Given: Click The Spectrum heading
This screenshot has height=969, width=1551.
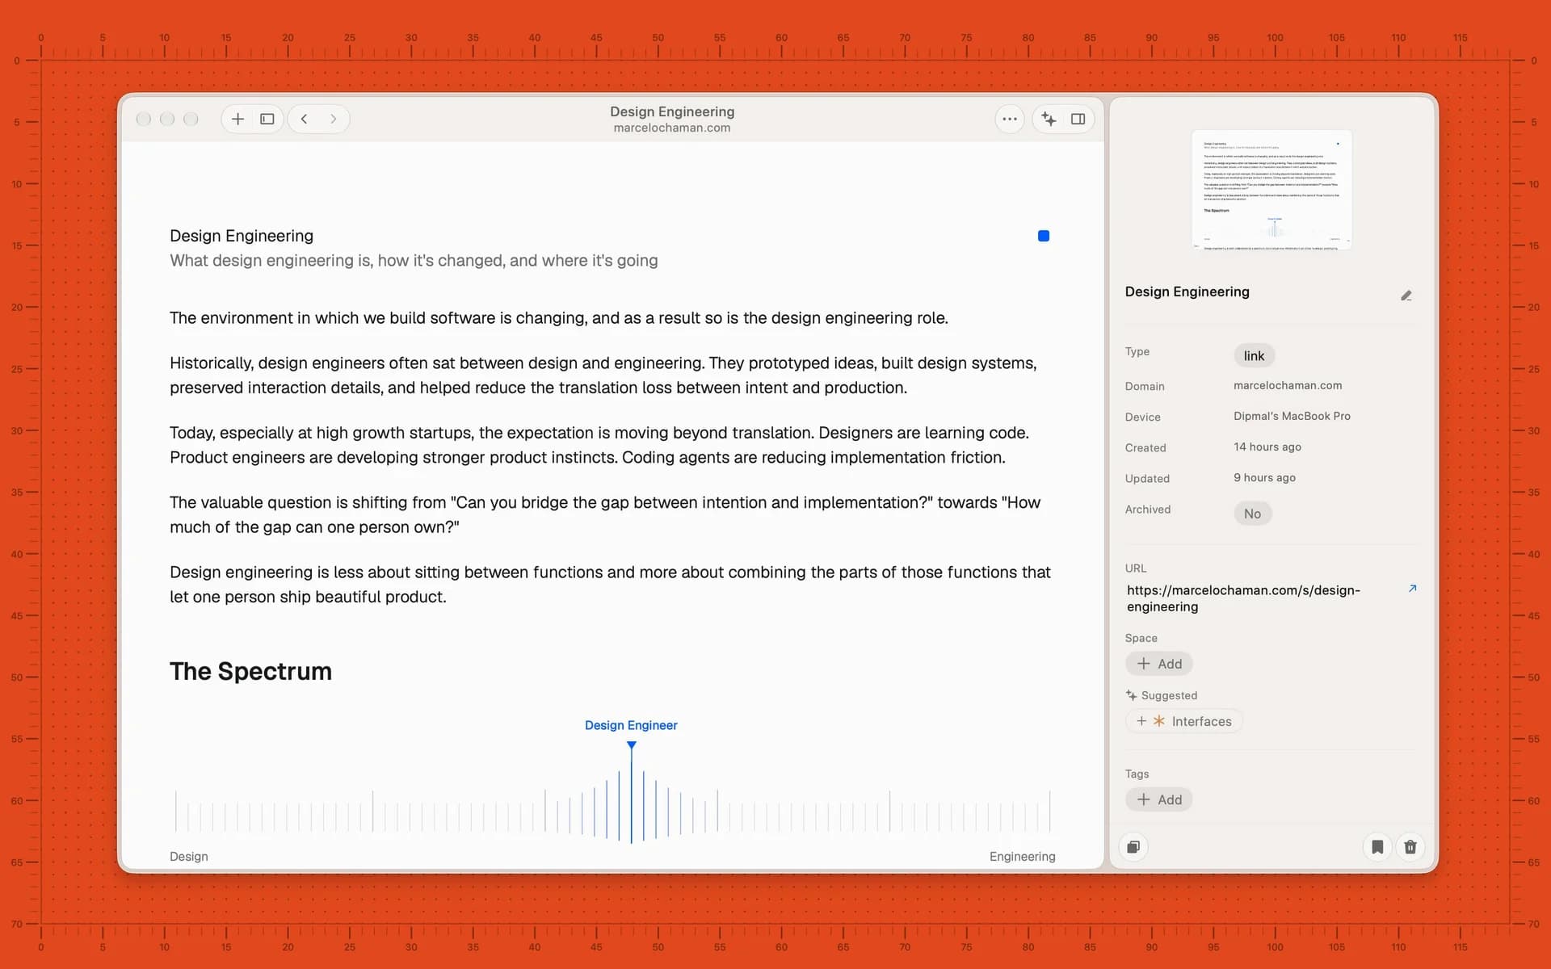Looking at the screenshot, I should point(250,671).
